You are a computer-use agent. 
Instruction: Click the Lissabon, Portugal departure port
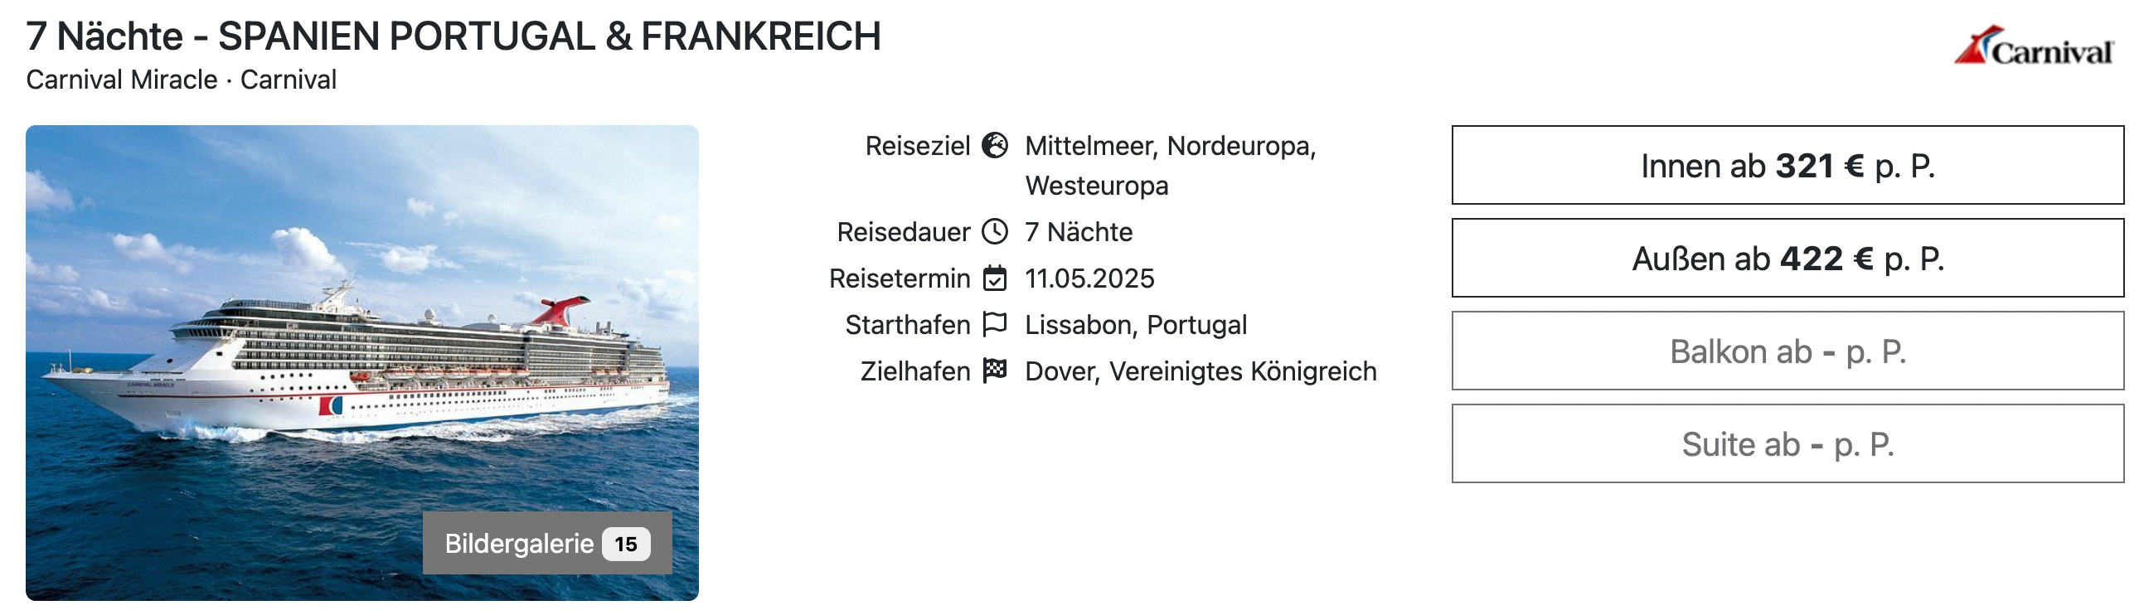coord(1135,325)
